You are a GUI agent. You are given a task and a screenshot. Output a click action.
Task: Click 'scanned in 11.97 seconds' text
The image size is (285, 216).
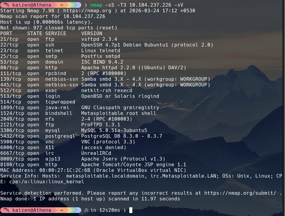coord(144,199)
